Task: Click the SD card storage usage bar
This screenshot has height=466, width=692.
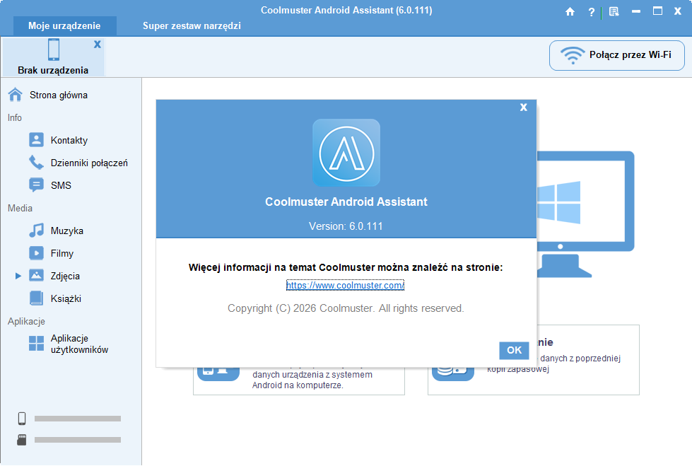Action: point(78,440)
